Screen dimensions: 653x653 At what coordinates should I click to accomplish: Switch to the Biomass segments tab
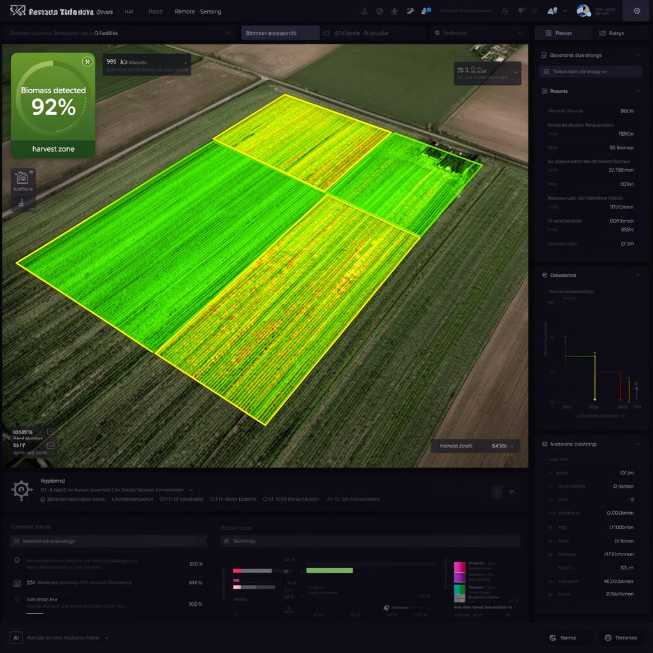(281, 33)
